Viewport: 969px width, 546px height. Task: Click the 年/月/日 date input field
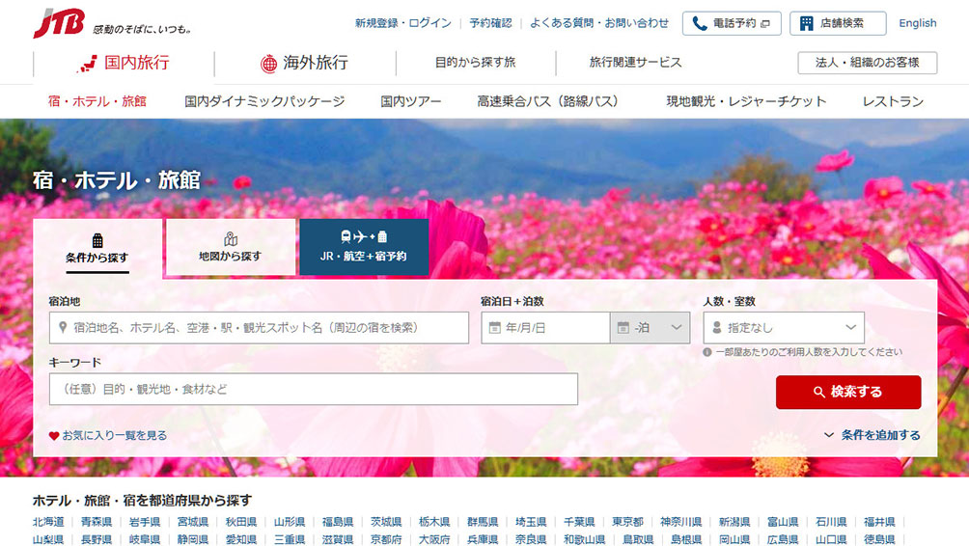[545, 327]
